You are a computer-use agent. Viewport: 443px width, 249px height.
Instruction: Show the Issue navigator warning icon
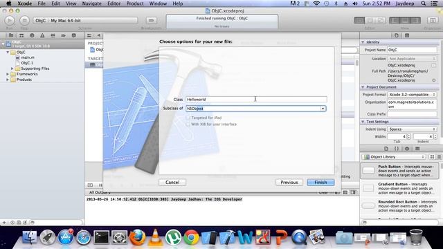(42, 35)
